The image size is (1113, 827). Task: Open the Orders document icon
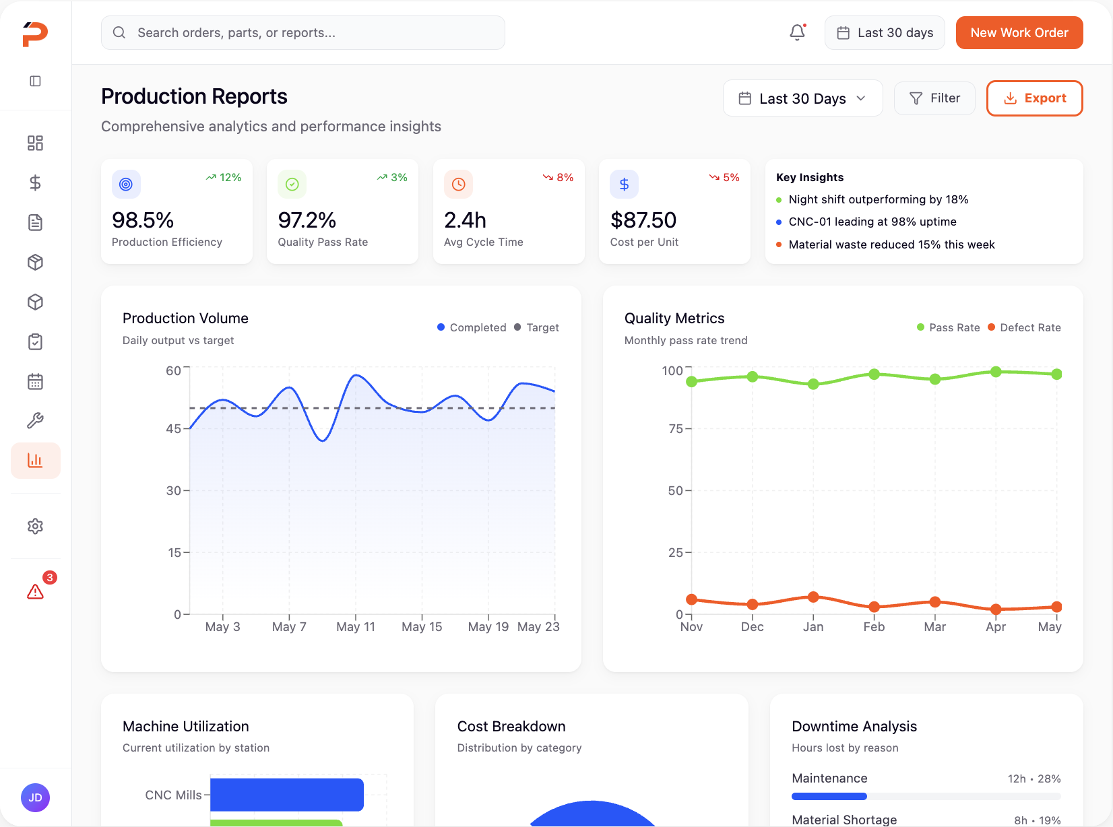click(35, 222)
